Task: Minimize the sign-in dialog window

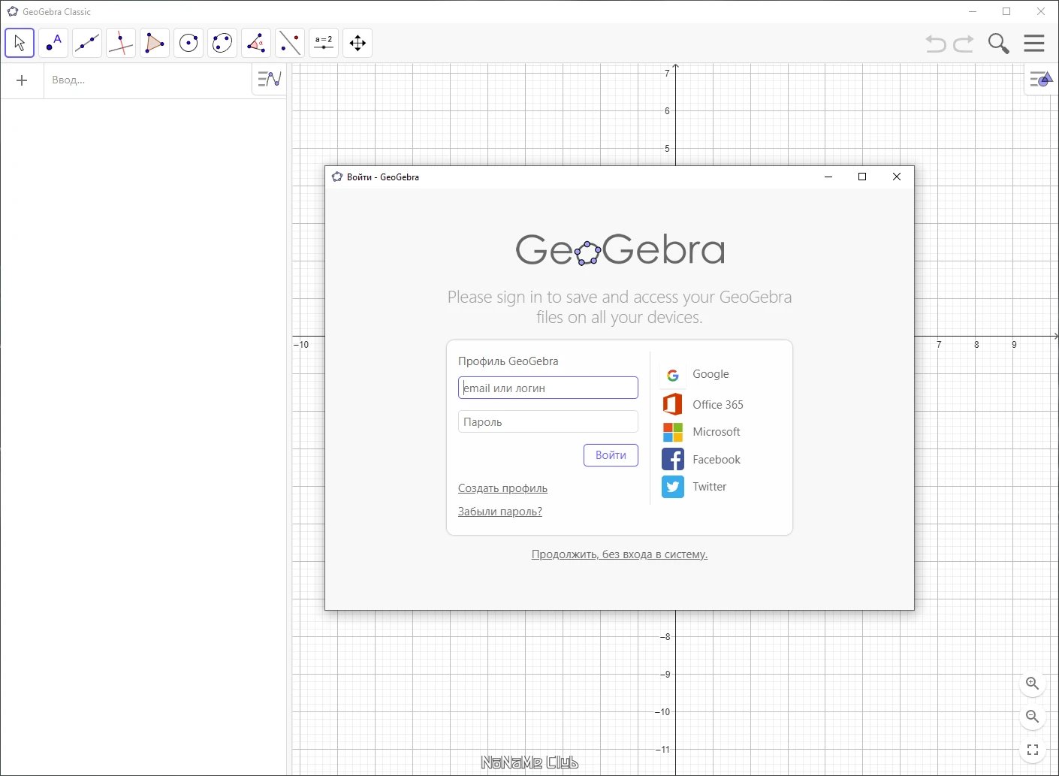Action: (x=828, y=177)
